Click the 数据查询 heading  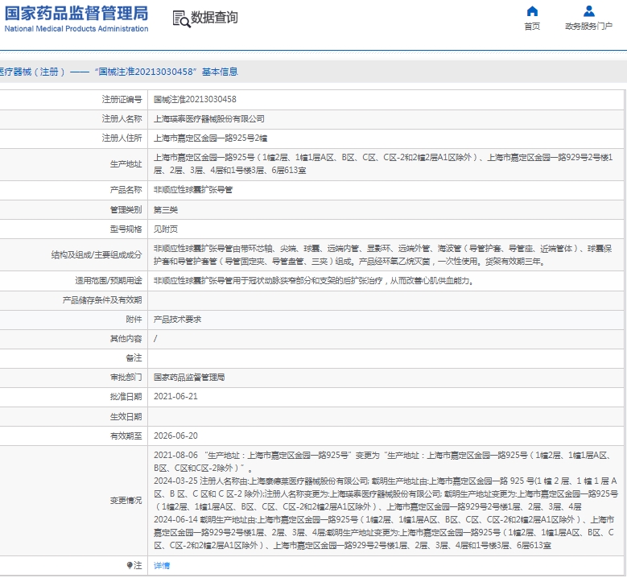click(x=214, y=18)
